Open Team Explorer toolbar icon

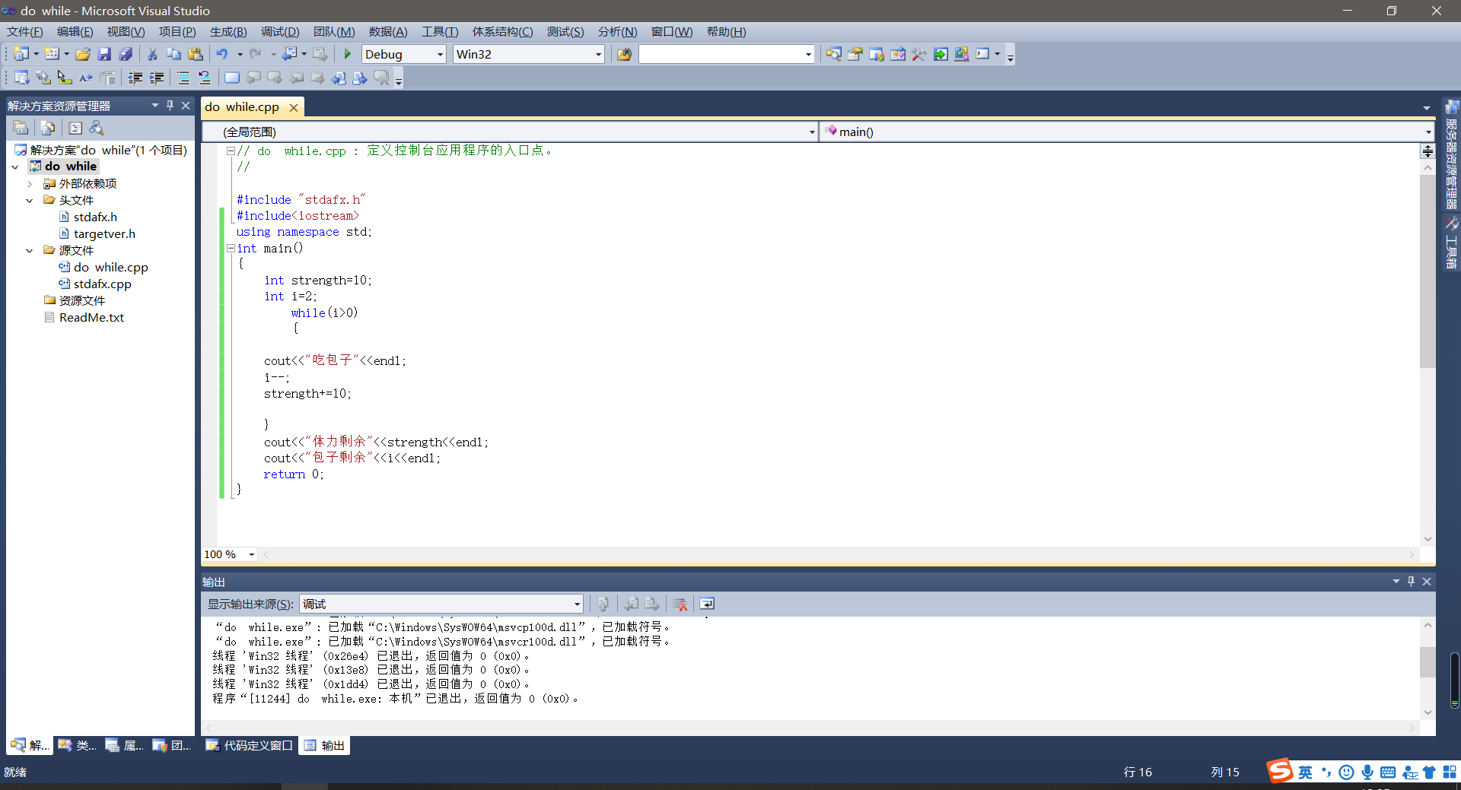(877, 54)
